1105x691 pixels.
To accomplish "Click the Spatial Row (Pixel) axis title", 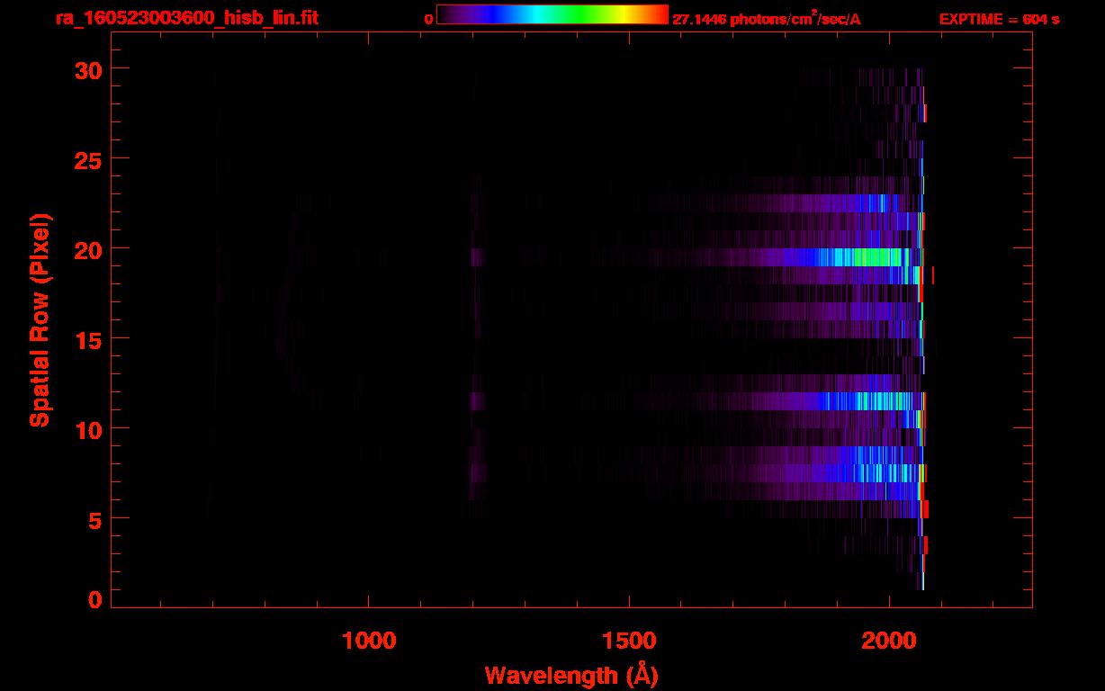I will (x=40, y=319).
